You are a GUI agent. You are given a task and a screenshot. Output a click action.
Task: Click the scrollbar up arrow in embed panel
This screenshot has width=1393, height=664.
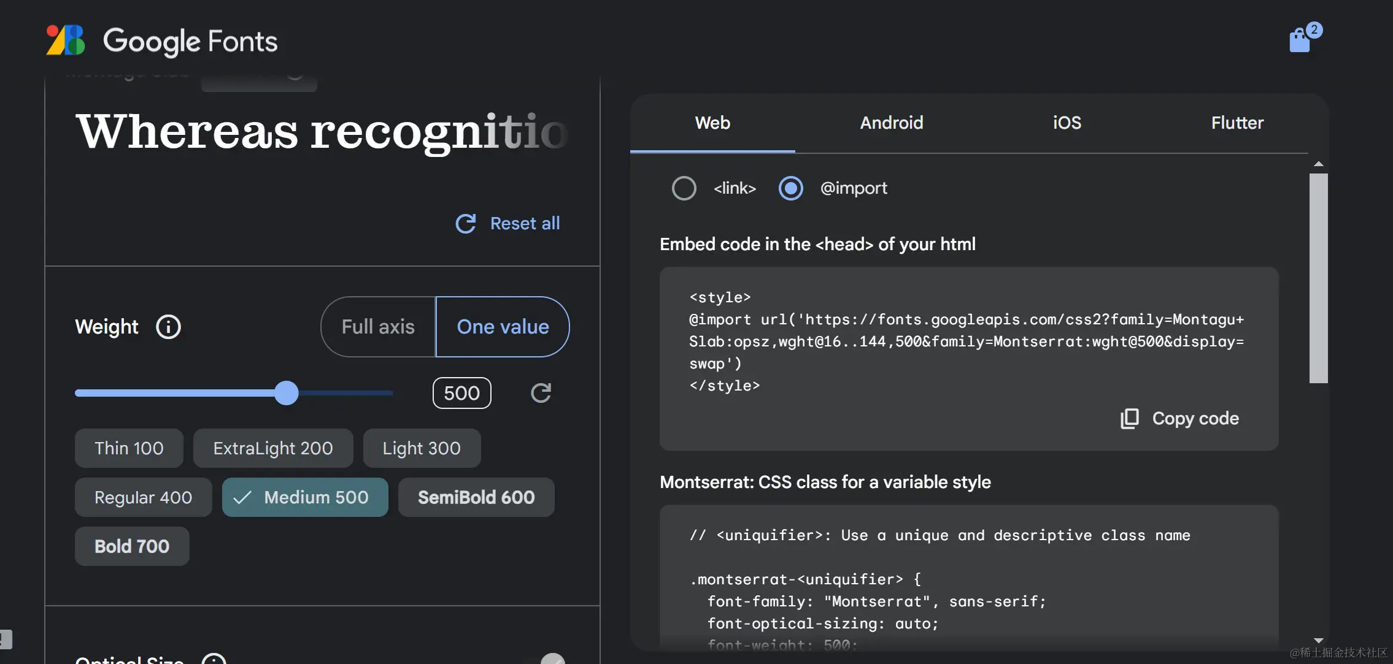tap(1318, 164)
